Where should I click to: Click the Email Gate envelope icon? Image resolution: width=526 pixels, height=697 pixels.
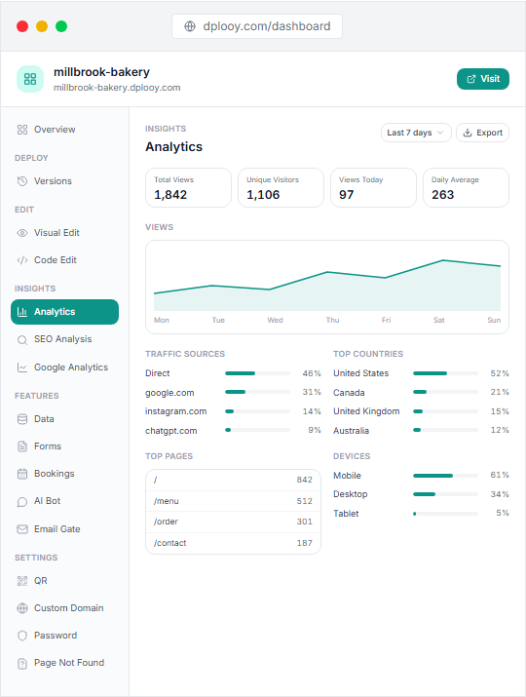click(22, 529)
